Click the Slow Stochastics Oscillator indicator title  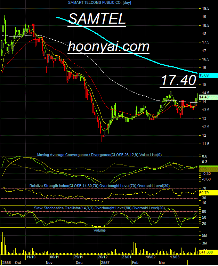pos(99,208)
